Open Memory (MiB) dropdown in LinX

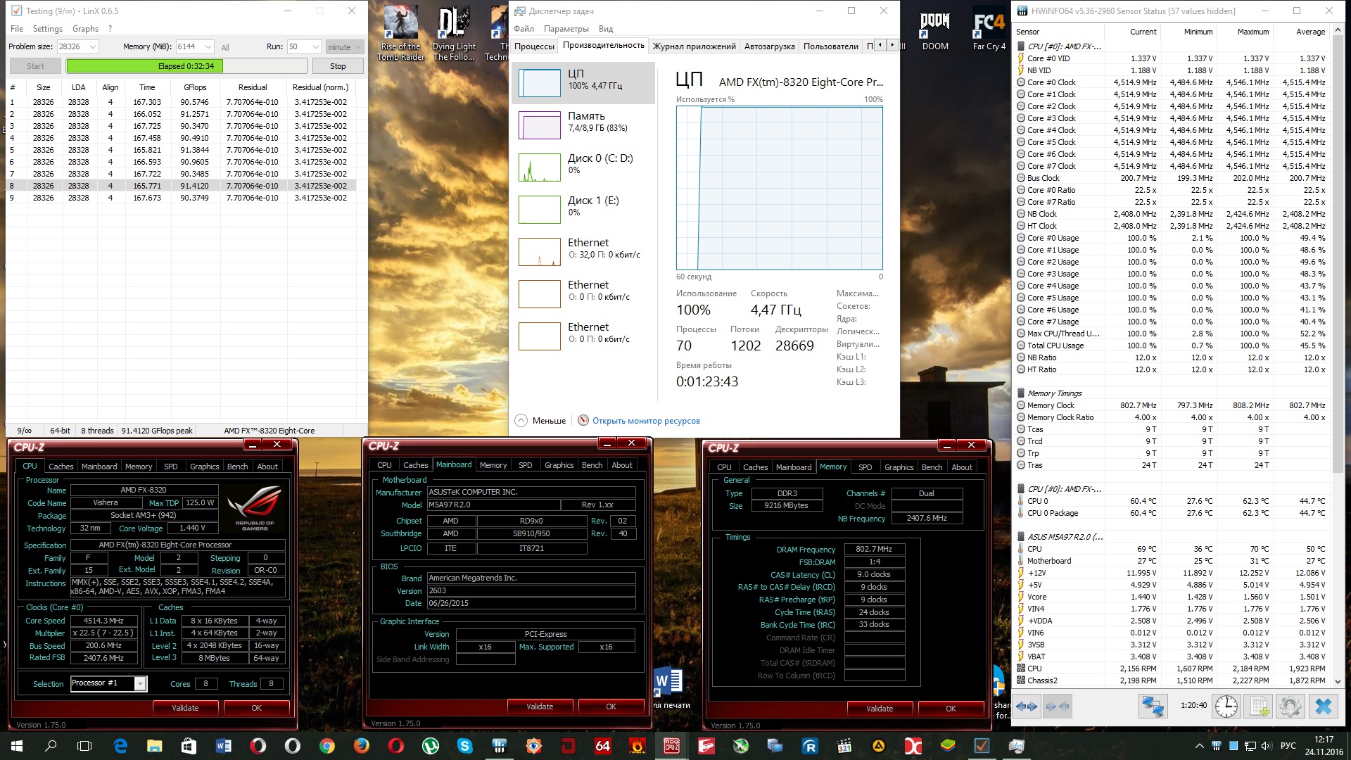point(208,47)
